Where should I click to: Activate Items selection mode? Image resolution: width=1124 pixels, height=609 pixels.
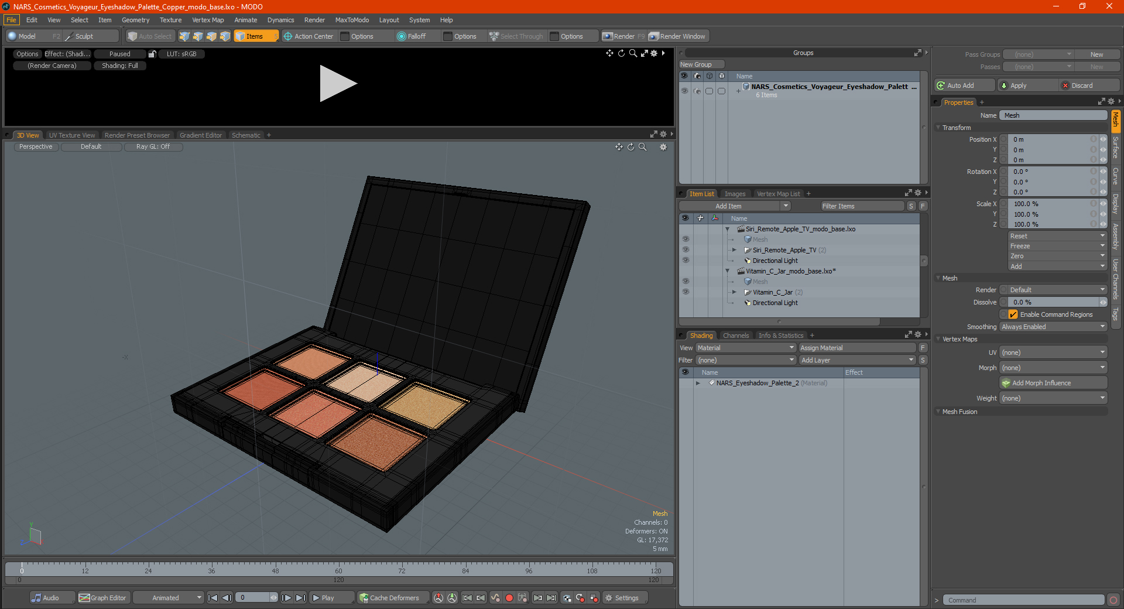256,36
